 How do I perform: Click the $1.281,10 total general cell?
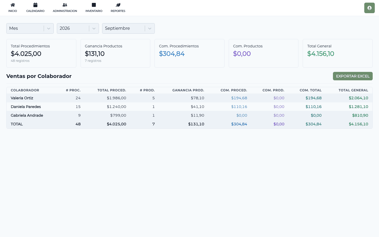[358, 107]
